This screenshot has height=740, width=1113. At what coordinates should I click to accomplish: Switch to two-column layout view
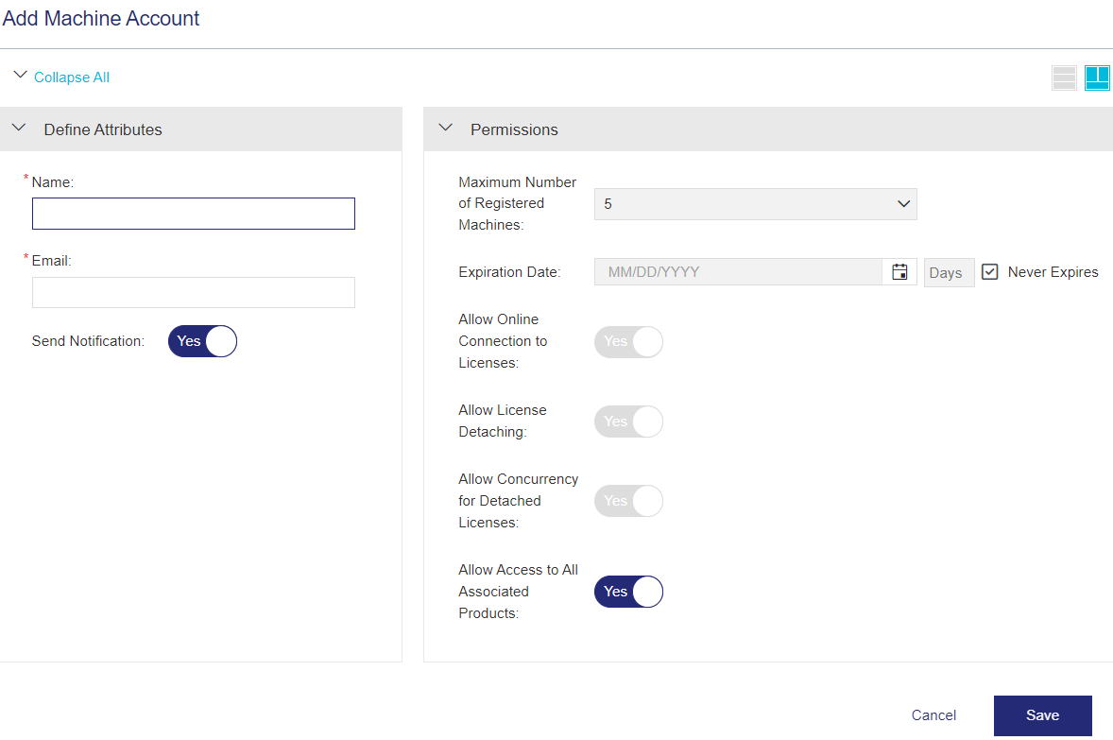point(1097,77)
